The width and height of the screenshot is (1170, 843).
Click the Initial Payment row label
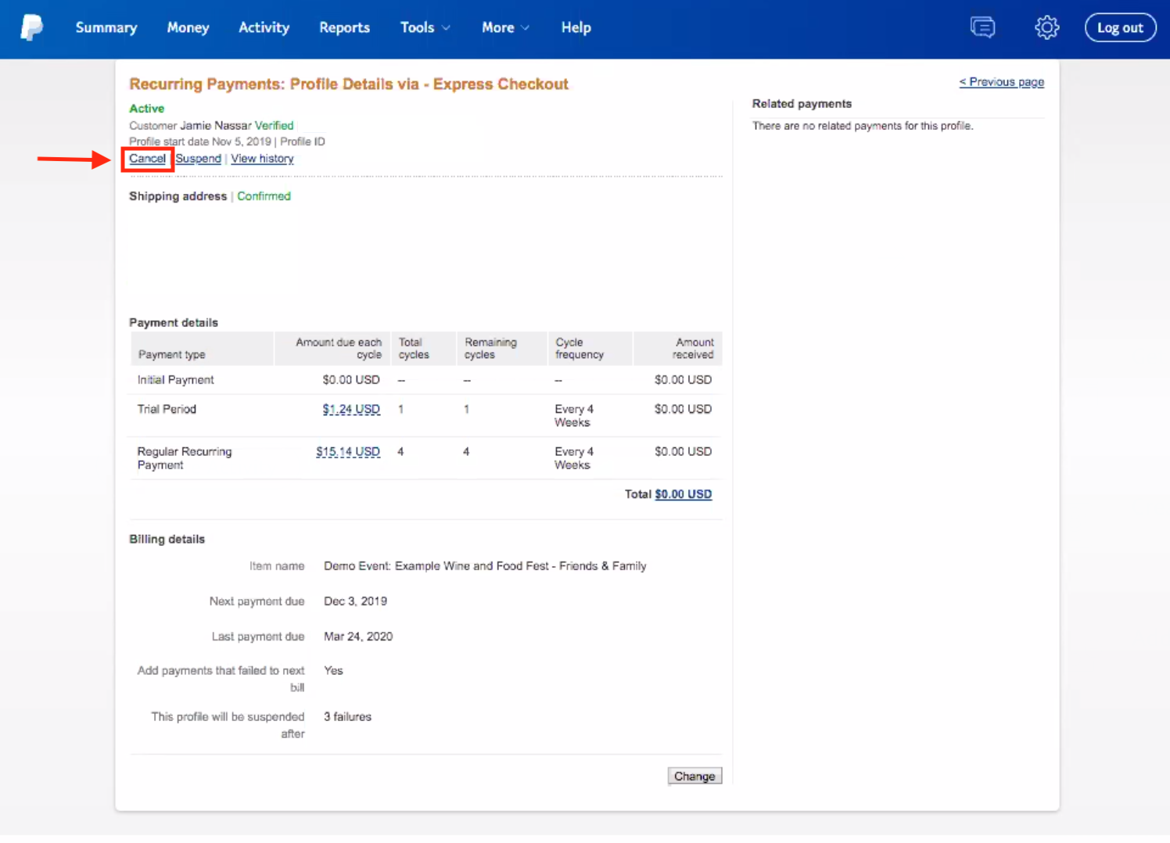[175, 380]
